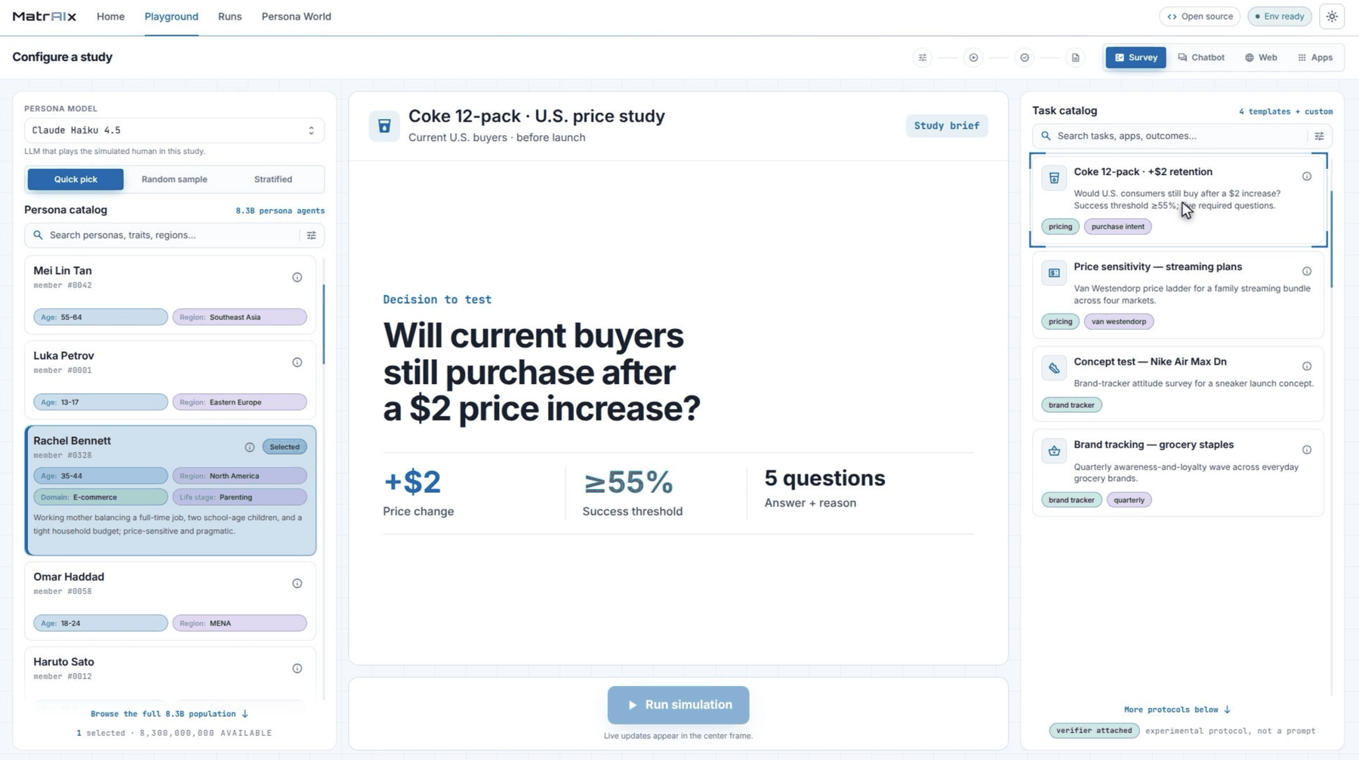Focus the Search tasks, apps, outcomes field
Viewport: 1359px width, 760px height.
(1182, 136)
